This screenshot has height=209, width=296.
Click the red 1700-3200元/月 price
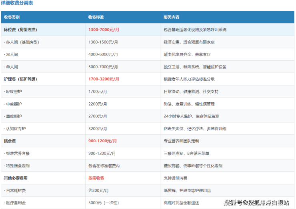(x=104, y=79)
